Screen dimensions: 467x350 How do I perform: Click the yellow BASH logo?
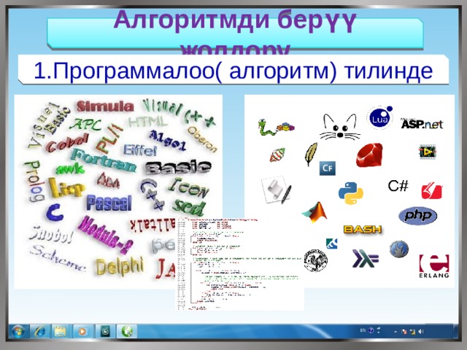tap(363, 230)
